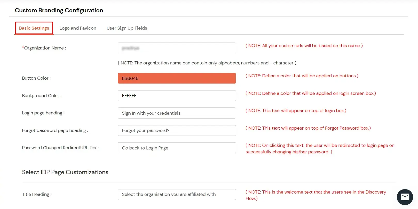418x209 pixels.
Task: Select the Password Changed RedirectURL Text field
Action: pos(177,148)
